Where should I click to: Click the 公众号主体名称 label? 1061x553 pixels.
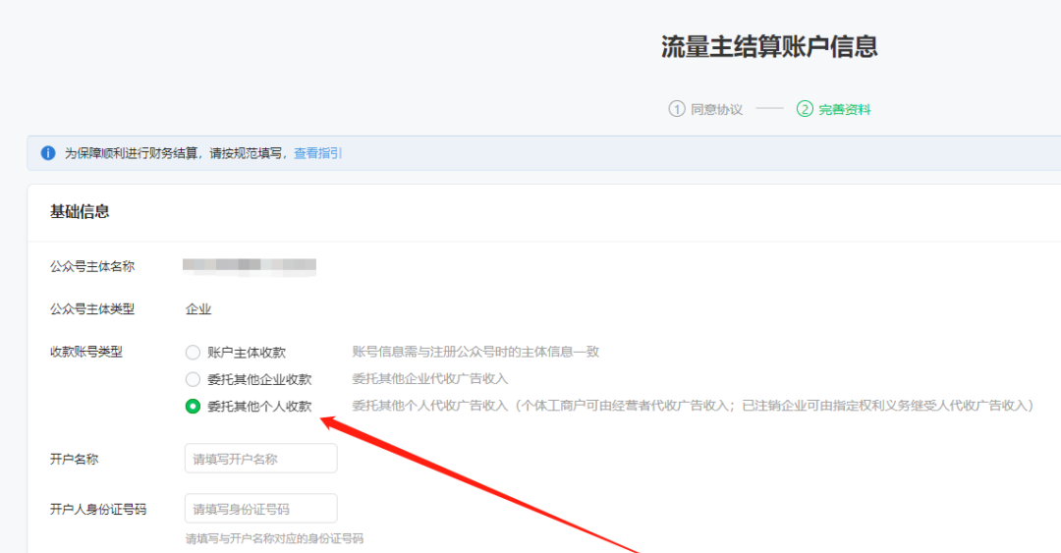tap(92, 267)
